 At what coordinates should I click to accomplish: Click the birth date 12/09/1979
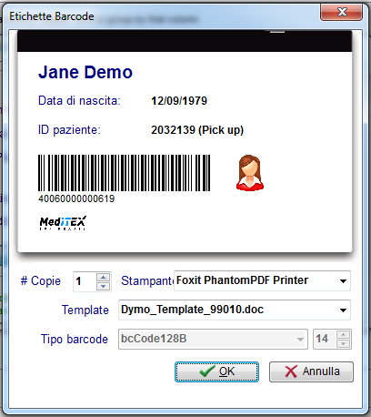[179, 101]
